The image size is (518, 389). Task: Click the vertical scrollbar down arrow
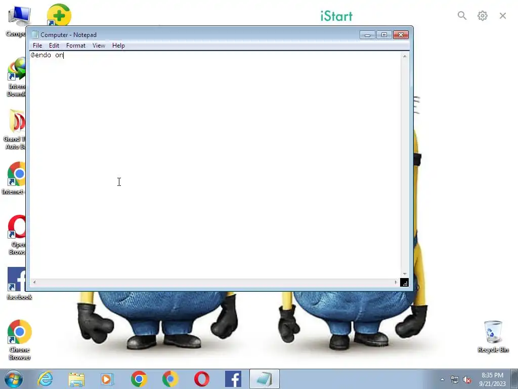click(405, 274)
